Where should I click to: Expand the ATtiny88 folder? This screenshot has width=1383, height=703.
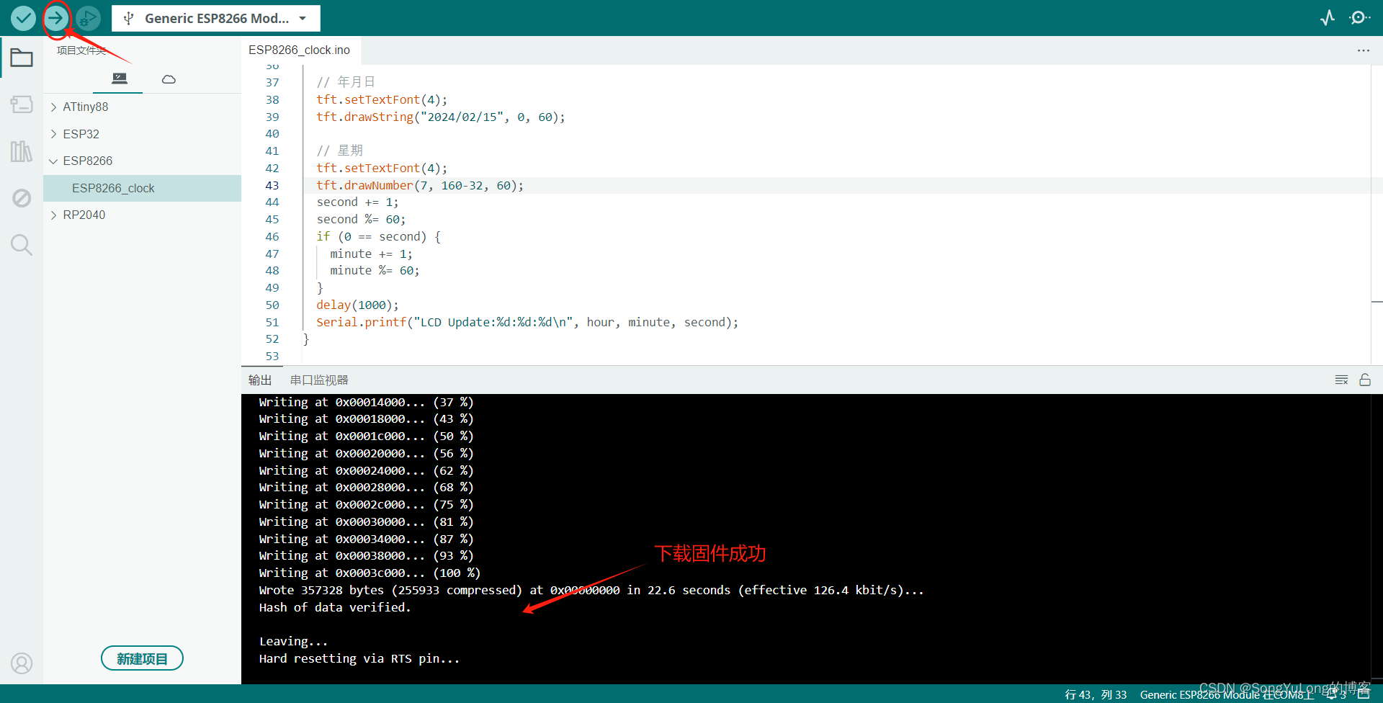(x=142, y=107)
